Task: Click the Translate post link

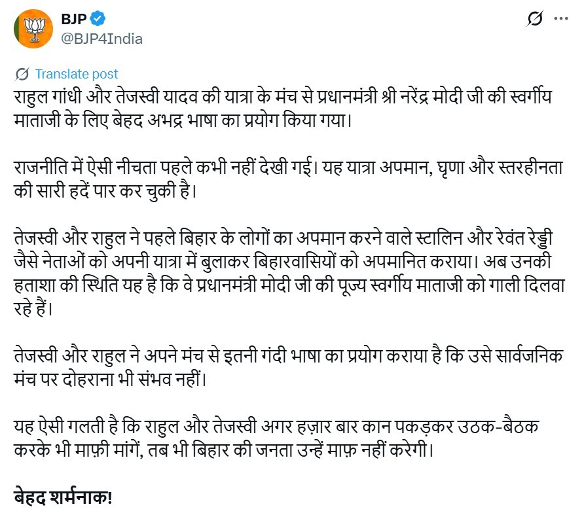Action: [x=77, y=74]
